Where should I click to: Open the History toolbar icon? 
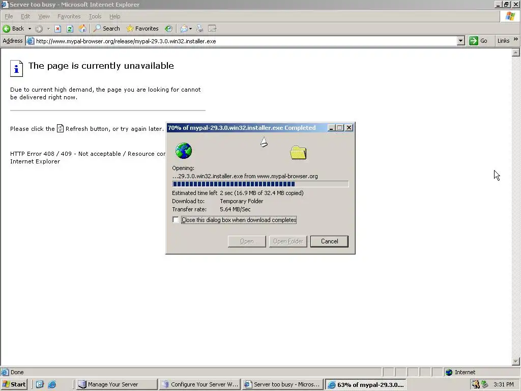pos(169,29)
